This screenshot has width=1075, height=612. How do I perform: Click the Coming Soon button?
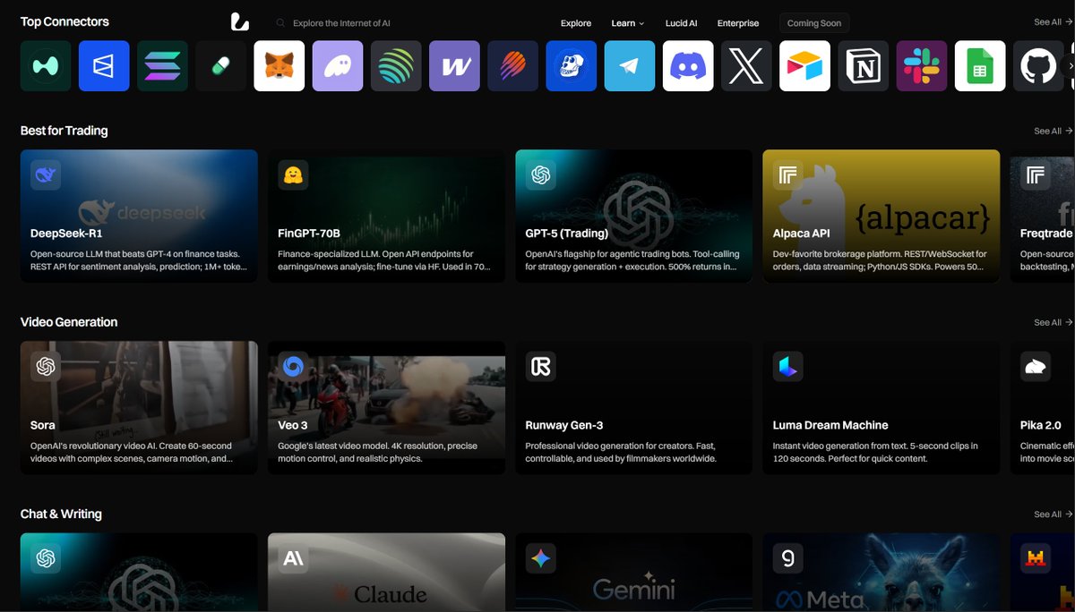point(814,23)
